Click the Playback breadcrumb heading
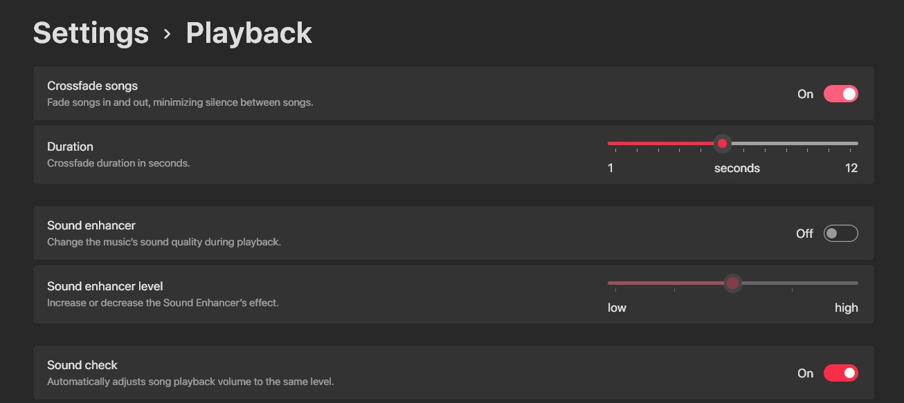This screenshot has width=904, height=403. click(x=248, y=33)
